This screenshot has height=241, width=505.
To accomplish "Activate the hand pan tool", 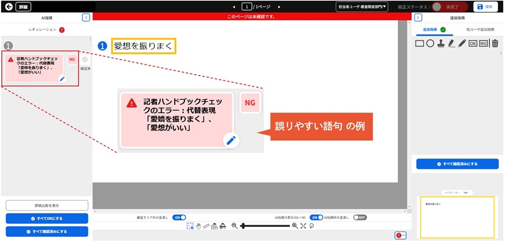I will pos(198,226).
